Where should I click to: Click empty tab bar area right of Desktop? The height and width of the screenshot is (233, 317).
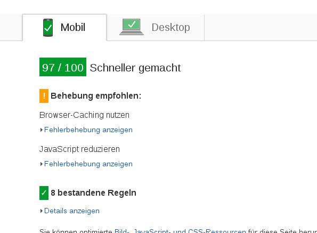pyautogui.click(x=261, y=27)
